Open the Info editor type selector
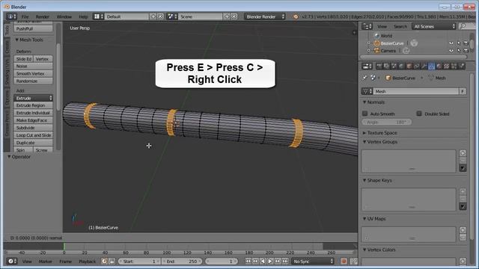Screen dimensions: 479x269 [11, 16]
